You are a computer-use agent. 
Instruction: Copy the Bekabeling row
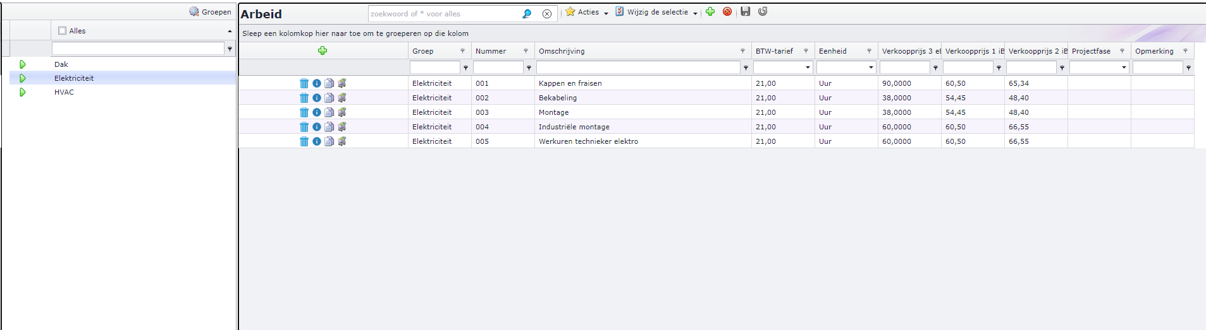click(x=329, y=98)
